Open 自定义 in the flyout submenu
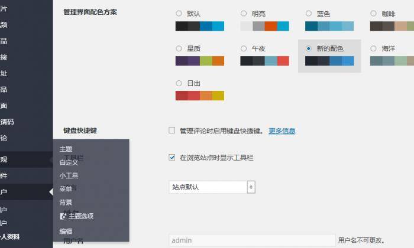The image size is (414, 248). point(69,162)
